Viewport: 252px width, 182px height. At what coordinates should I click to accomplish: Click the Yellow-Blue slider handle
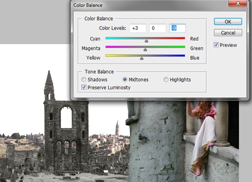142,58
